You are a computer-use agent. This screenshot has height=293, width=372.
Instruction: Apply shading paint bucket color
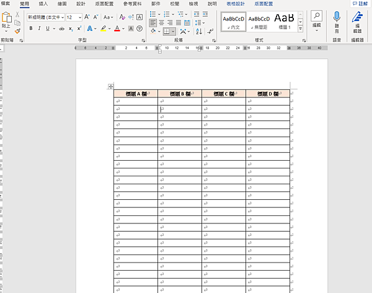153,32
